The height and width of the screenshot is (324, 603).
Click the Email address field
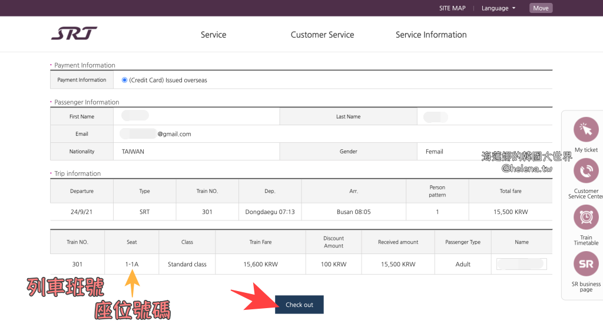(157, 134)
